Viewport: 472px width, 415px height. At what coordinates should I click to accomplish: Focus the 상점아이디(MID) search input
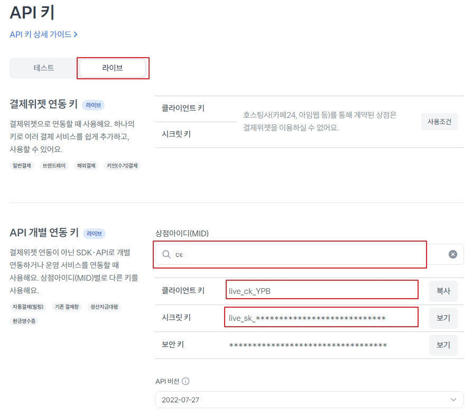pos(309,254)
